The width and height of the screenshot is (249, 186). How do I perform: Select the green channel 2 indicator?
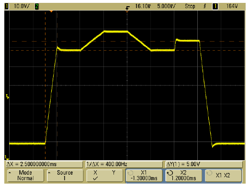click(37, 7)
